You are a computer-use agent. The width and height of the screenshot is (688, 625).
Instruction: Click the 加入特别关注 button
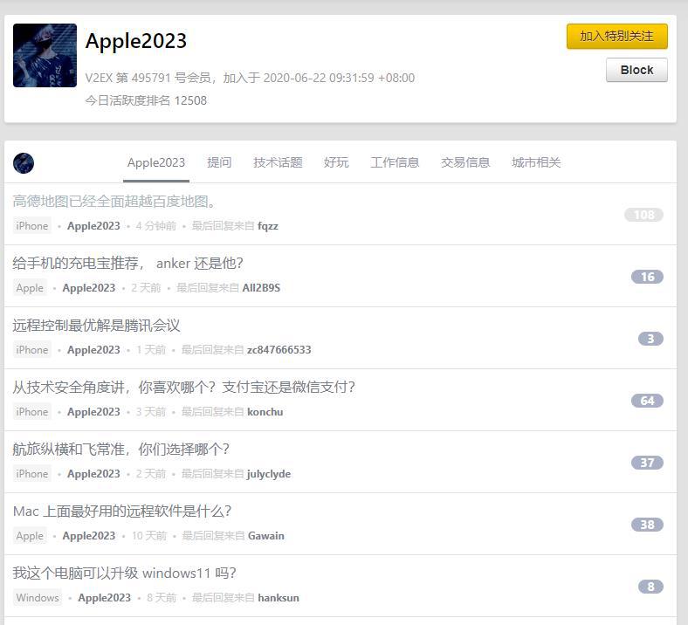coord(616,36)
